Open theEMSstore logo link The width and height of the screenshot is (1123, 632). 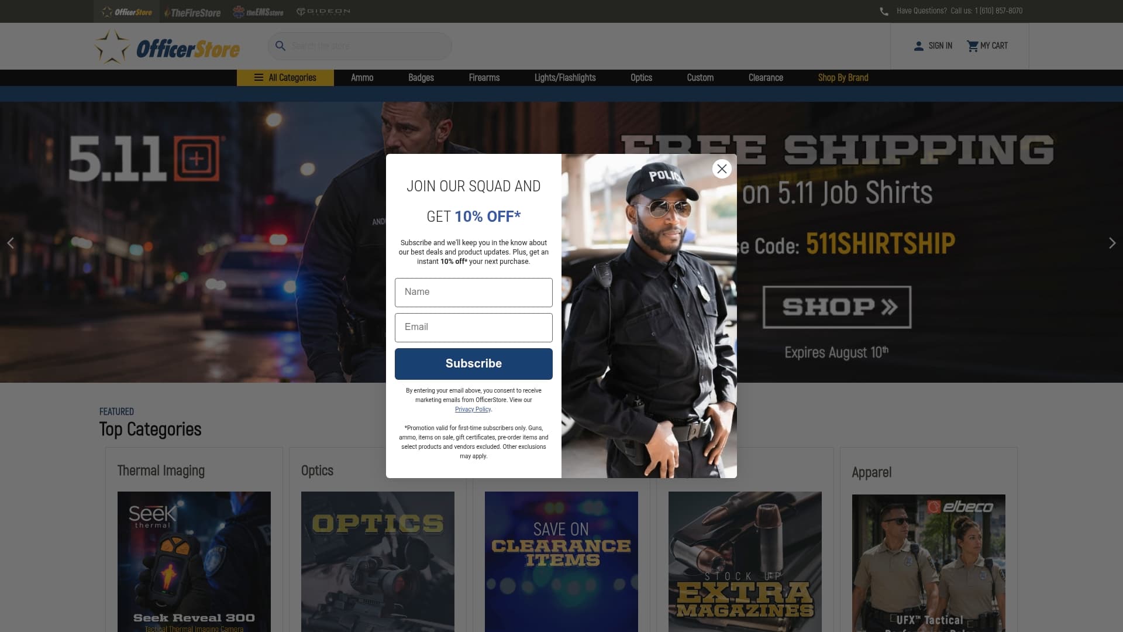coord(258,12)
